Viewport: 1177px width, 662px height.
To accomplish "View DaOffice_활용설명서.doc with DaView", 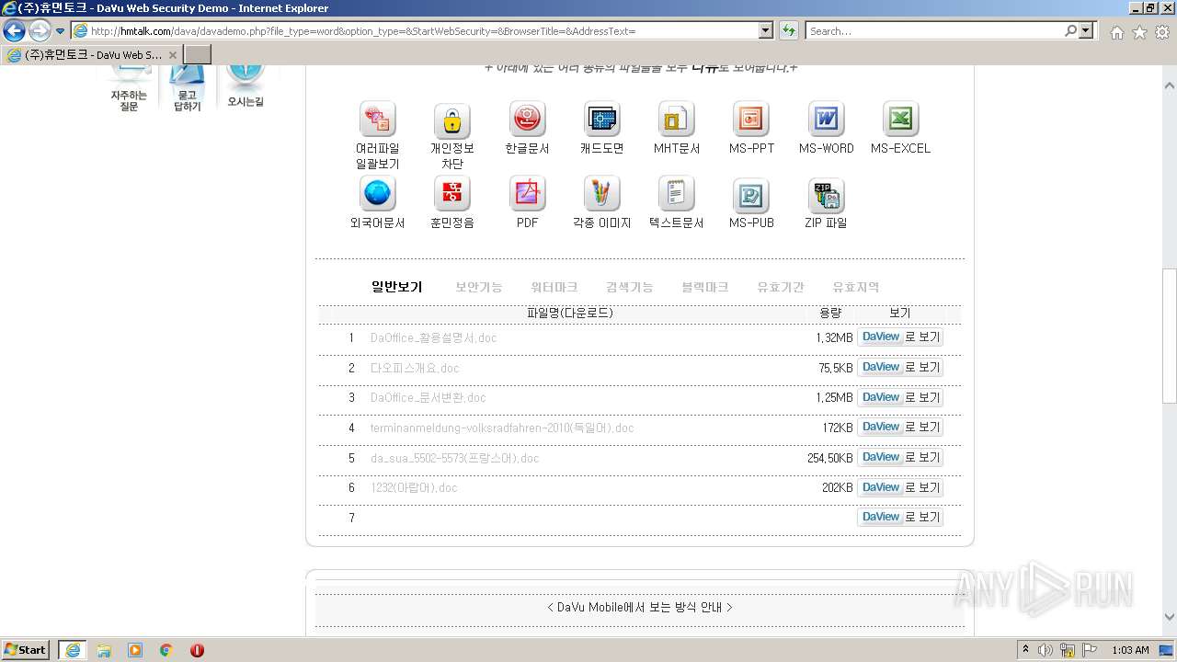I will click(x=900, y=337).
